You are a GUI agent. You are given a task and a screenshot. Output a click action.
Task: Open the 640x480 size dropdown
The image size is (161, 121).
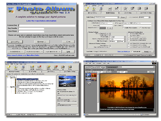tap(149, 17)
